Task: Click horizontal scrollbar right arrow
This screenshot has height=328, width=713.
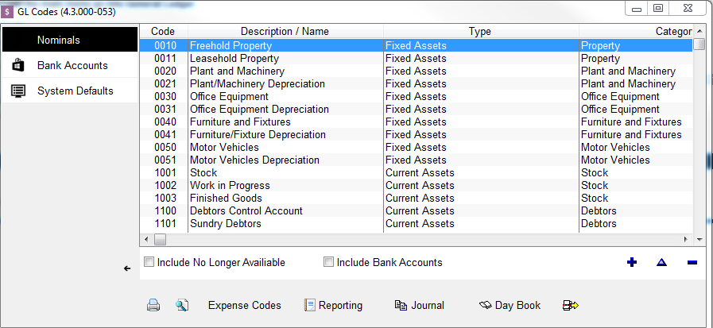Action: (686, 239)
